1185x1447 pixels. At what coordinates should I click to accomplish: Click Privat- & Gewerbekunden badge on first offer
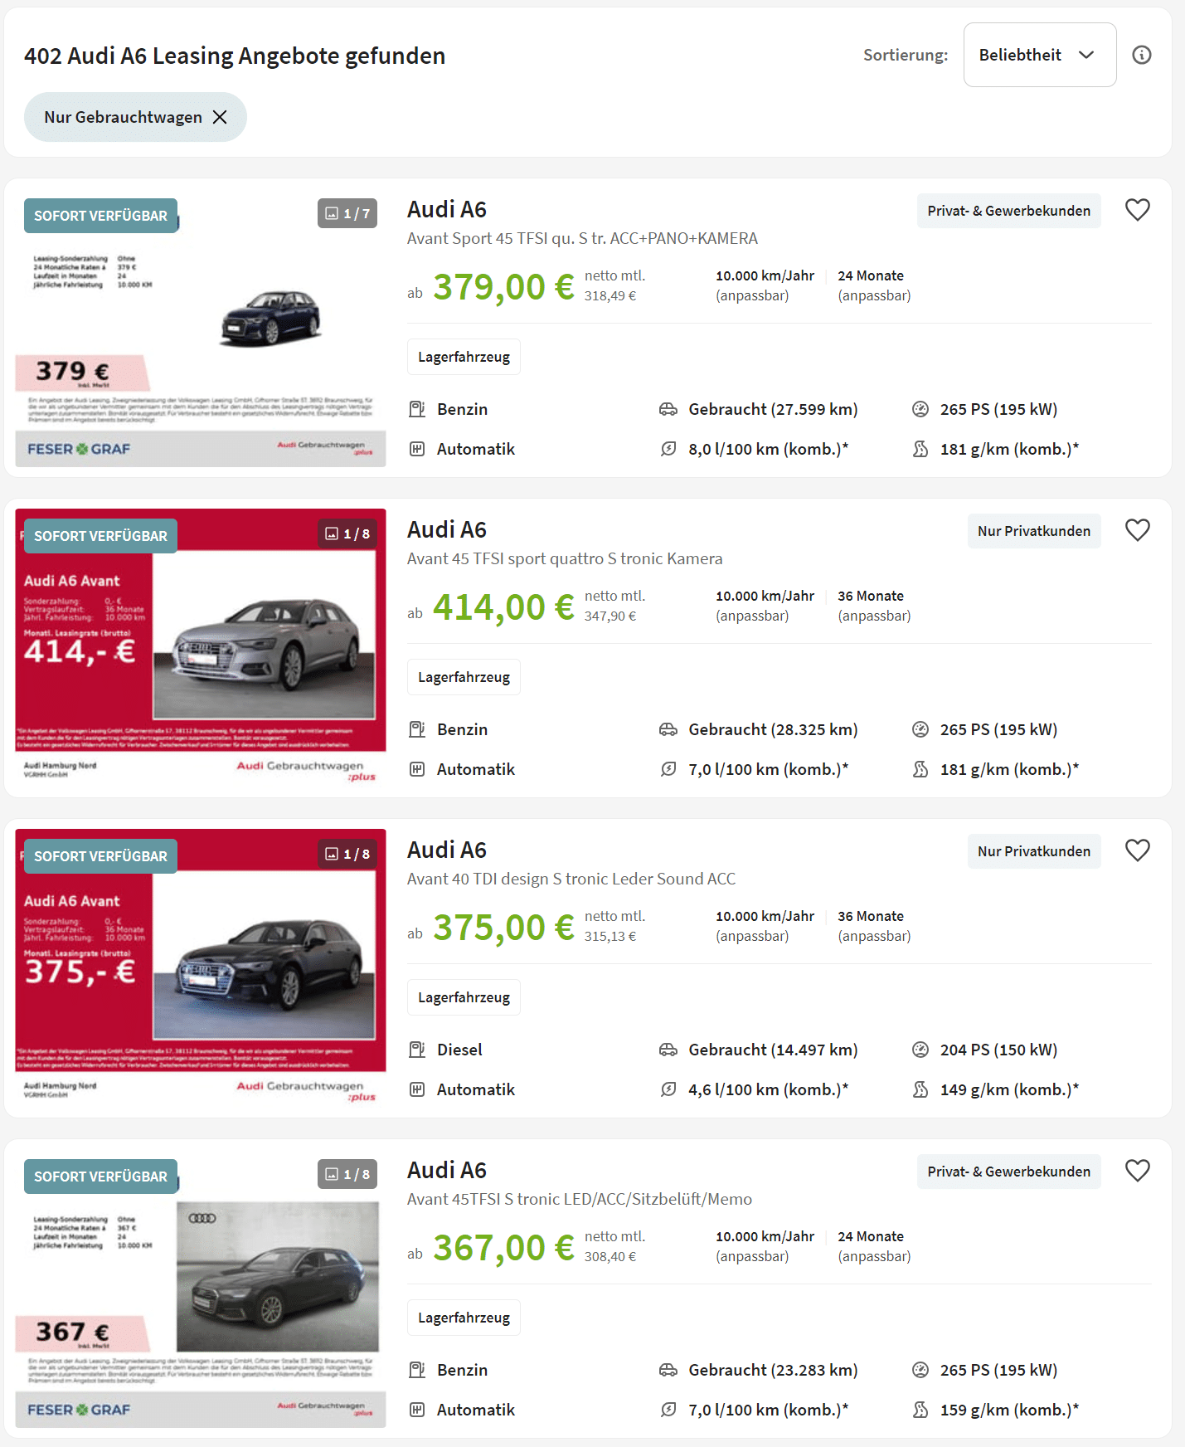point(1008,211)
